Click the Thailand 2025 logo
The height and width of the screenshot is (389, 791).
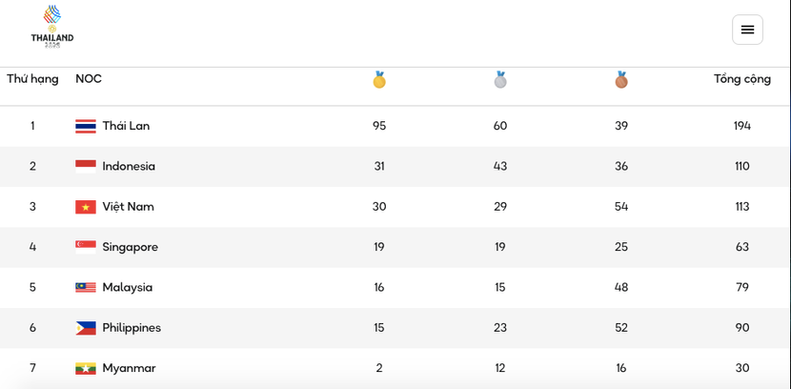[x=51, y=27]
